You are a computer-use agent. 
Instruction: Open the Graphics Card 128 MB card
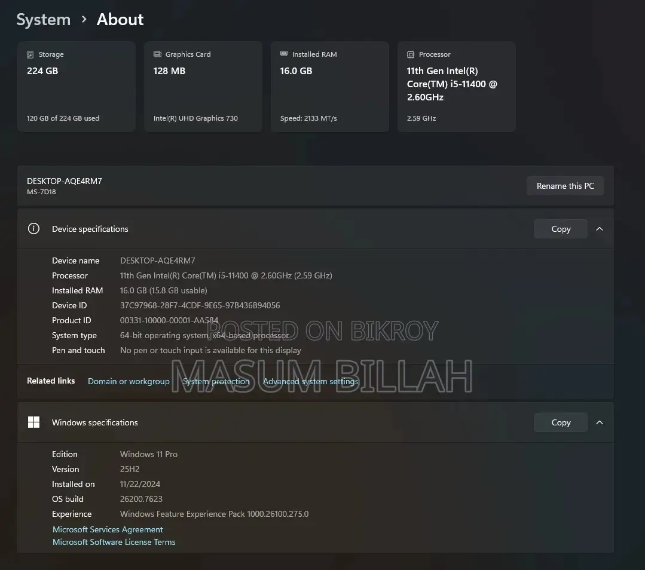[x=203, y=87]
